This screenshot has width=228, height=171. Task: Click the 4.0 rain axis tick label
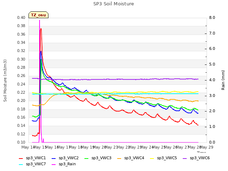point(212,80)
